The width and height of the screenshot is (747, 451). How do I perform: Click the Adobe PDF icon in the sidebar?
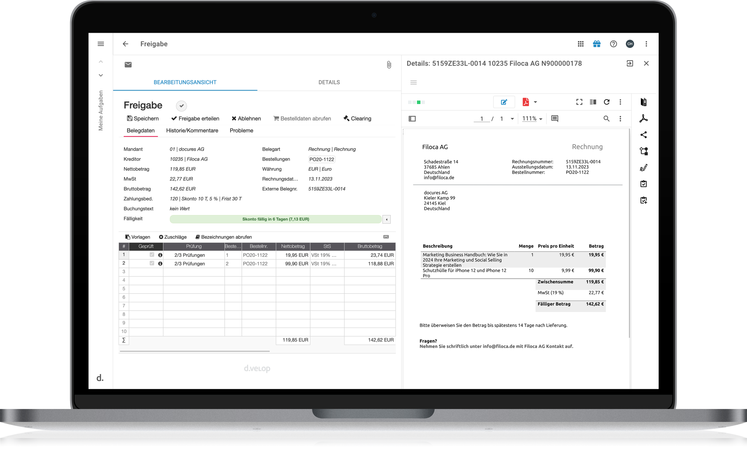point(644,118)
